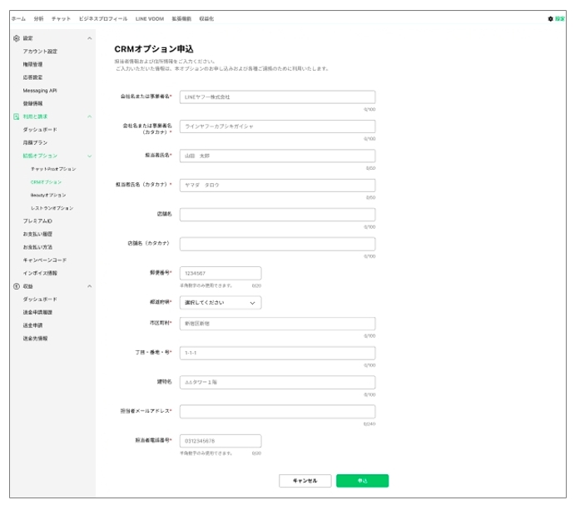This screenshot has width=575, height=505.
Task: Open アカウント設定 in the sidebar
Action: [40, 52]
